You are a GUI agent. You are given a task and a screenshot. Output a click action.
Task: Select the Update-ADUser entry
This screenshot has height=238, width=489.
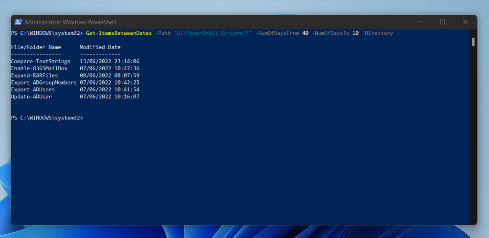click(31, 97)
